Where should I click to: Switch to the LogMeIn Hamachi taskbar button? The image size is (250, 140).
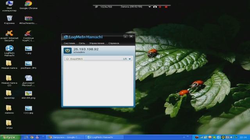pyautogui.click(x=104, y=137)
